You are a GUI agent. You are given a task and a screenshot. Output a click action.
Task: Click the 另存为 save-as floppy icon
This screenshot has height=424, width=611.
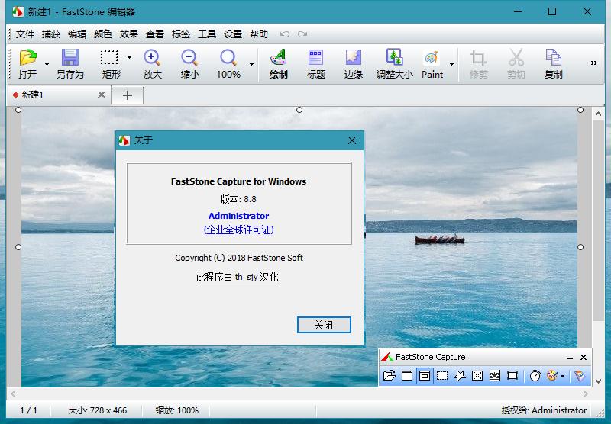[x=70, y=64]
